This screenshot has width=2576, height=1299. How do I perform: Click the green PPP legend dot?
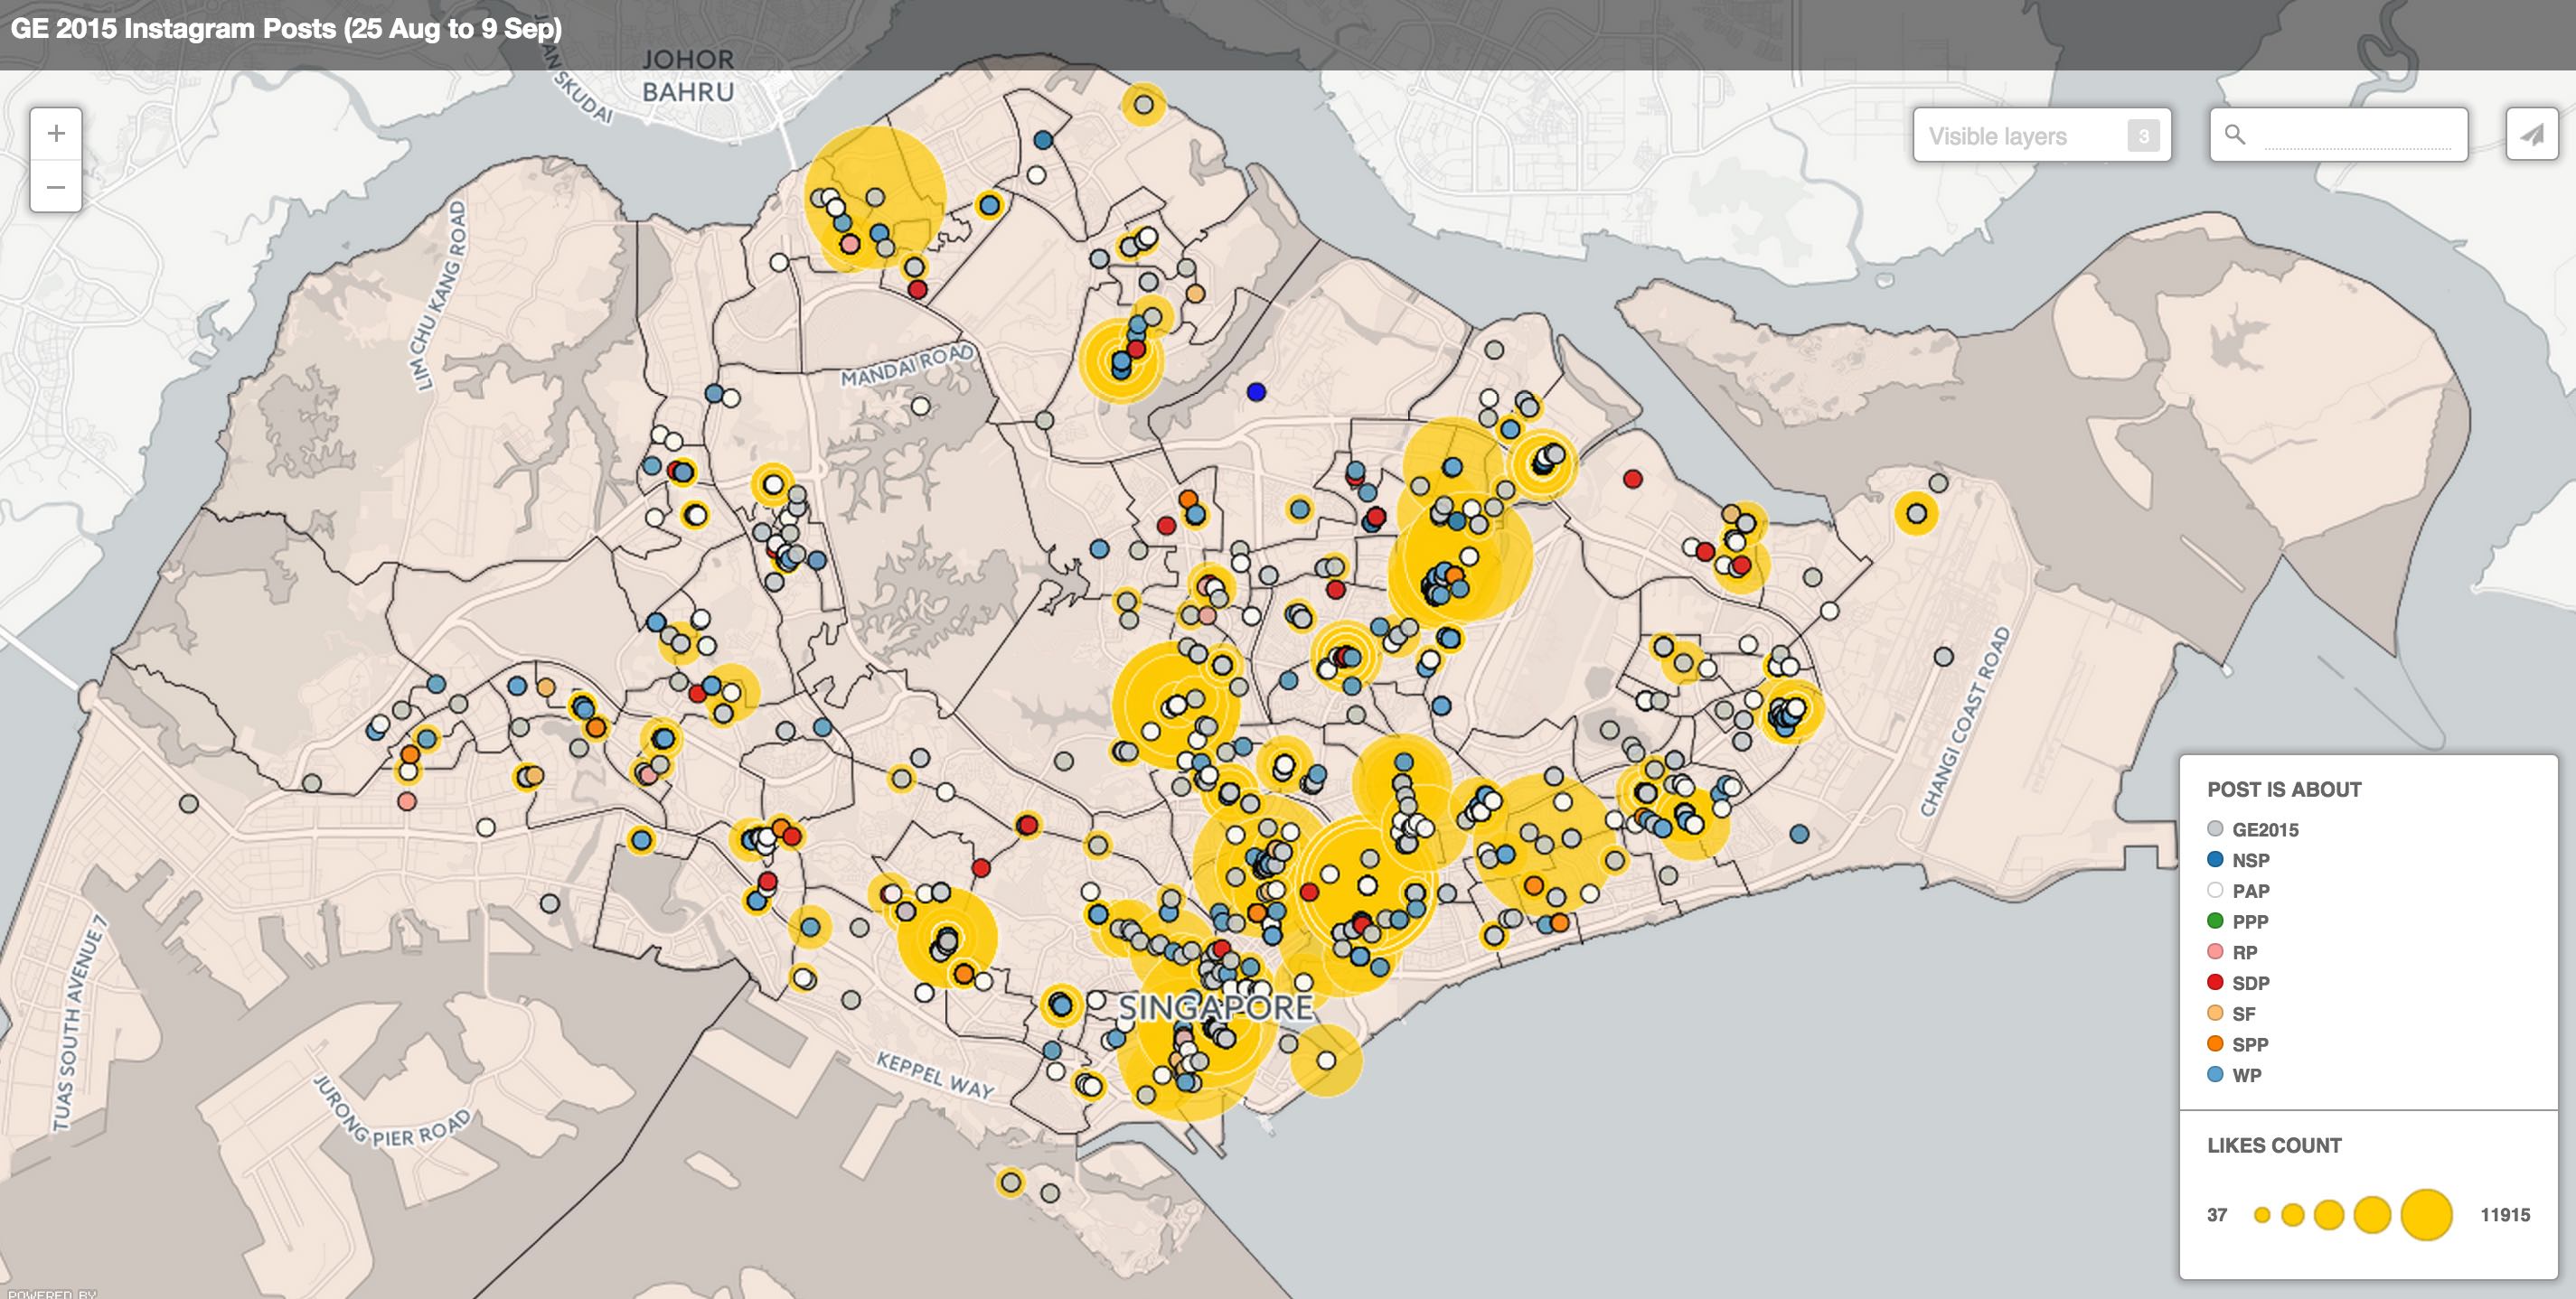pyautogui.click(x=2215, y=921)
